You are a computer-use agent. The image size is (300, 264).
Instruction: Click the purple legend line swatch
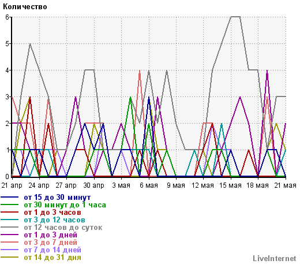(x=10, y=235)
